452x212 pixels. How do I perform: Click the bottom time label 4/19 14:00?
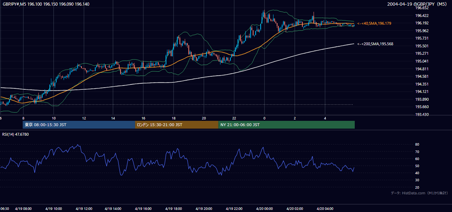pos(114,208)
